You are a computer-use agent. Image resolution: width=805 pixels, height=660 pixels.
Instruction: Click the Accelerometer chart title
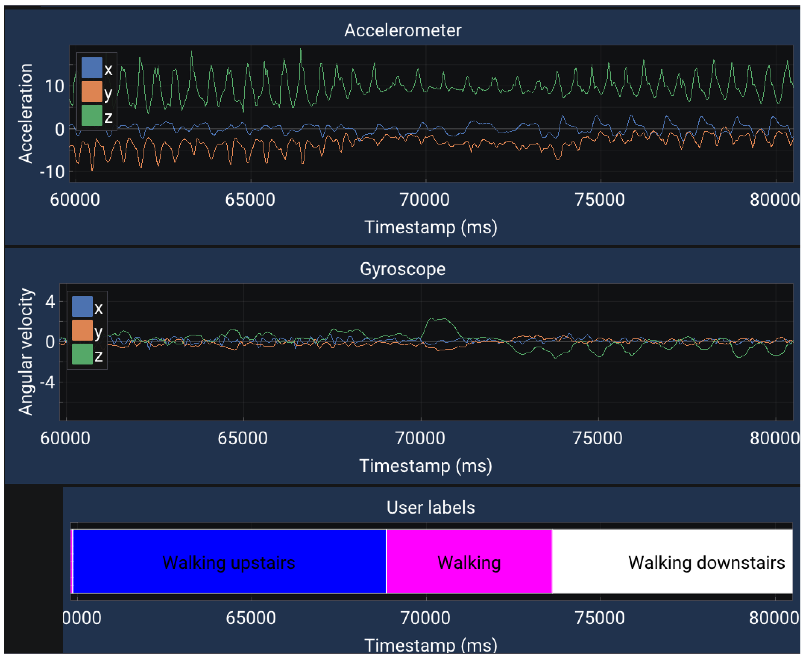click(402, 30)
